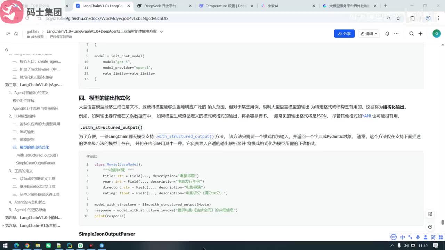Select 核心组件详解 in outline

coord(23,100)
